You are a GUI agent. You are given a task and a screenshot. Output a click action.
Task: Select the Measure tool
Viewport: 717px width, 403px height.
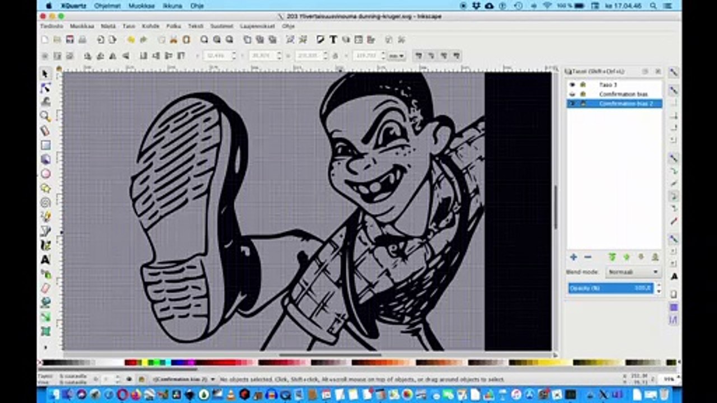coord(45,131)
